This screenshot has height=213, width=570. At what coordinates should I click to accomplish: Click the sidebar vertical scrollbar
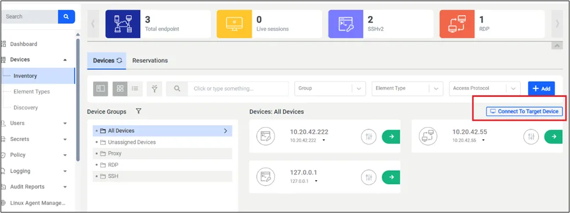(78, 100)
